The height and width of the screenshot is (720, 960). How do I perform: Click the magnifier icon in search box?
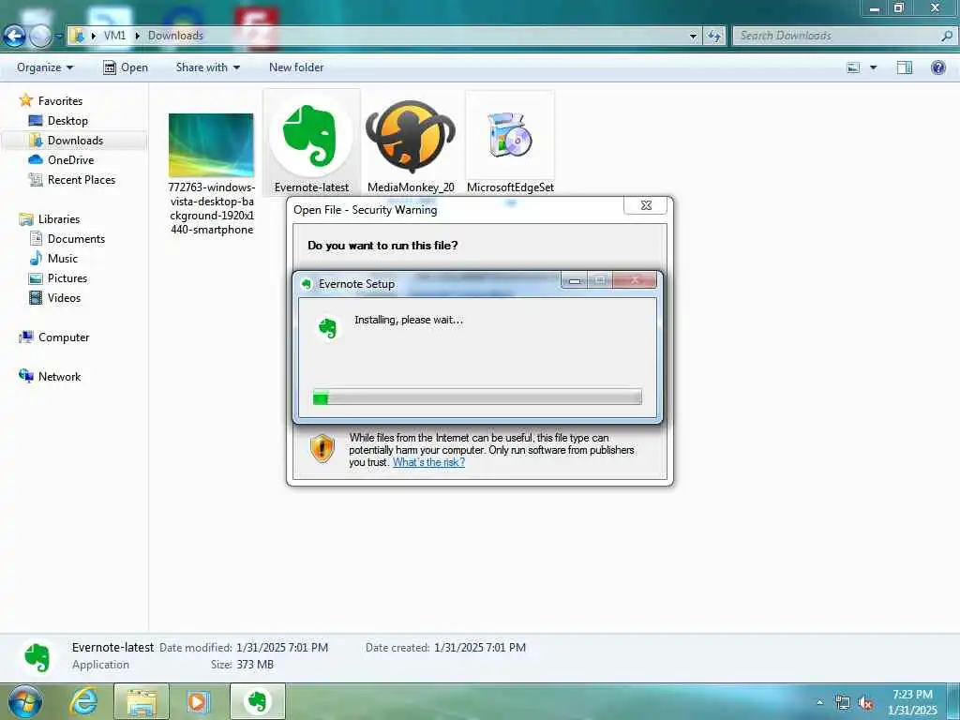(947, 36)
